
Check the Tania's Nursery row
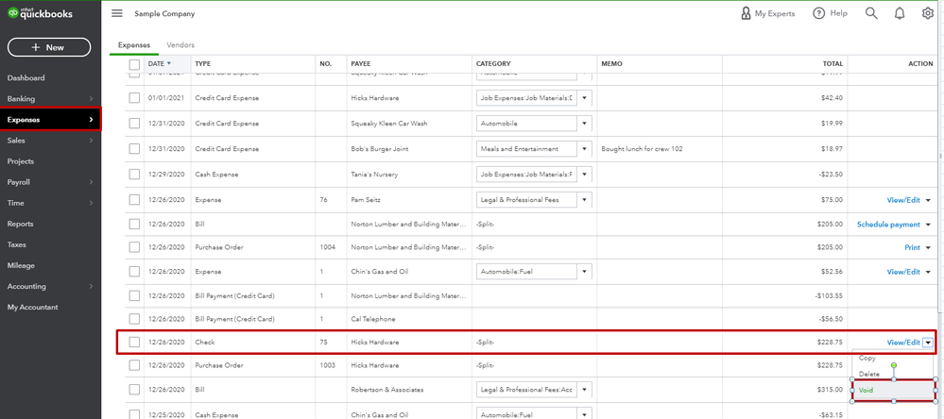point(134,175)
